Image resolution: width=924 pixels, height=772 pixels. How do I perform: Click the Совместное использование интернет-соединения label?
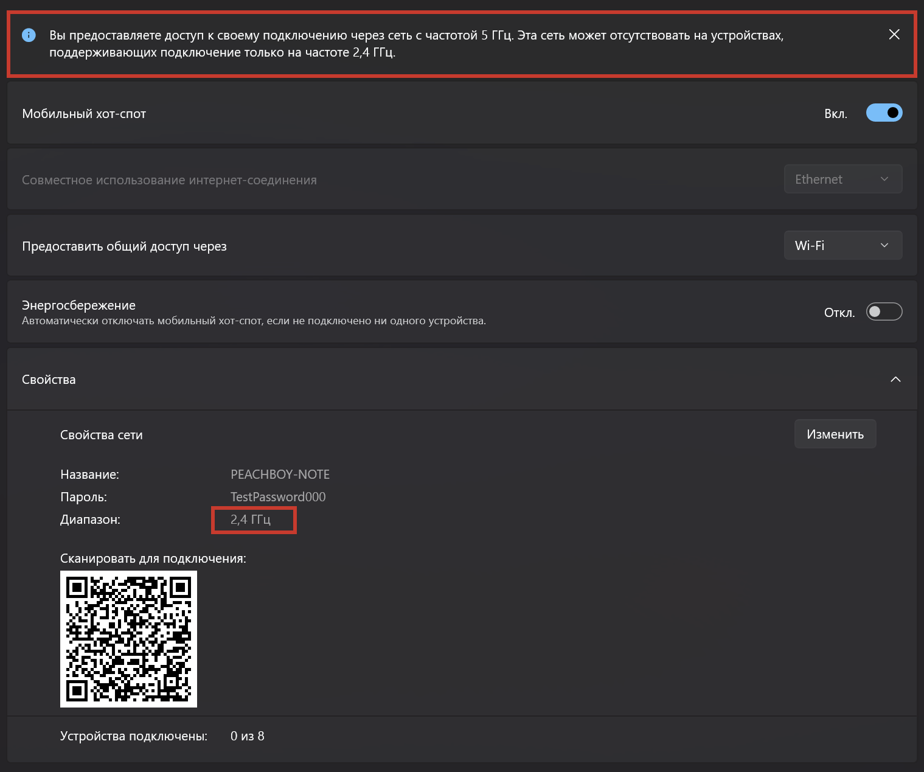click(169, 180)
